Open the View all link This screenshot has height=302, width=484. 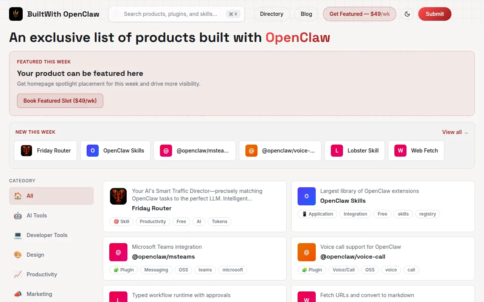coord(455,132)
